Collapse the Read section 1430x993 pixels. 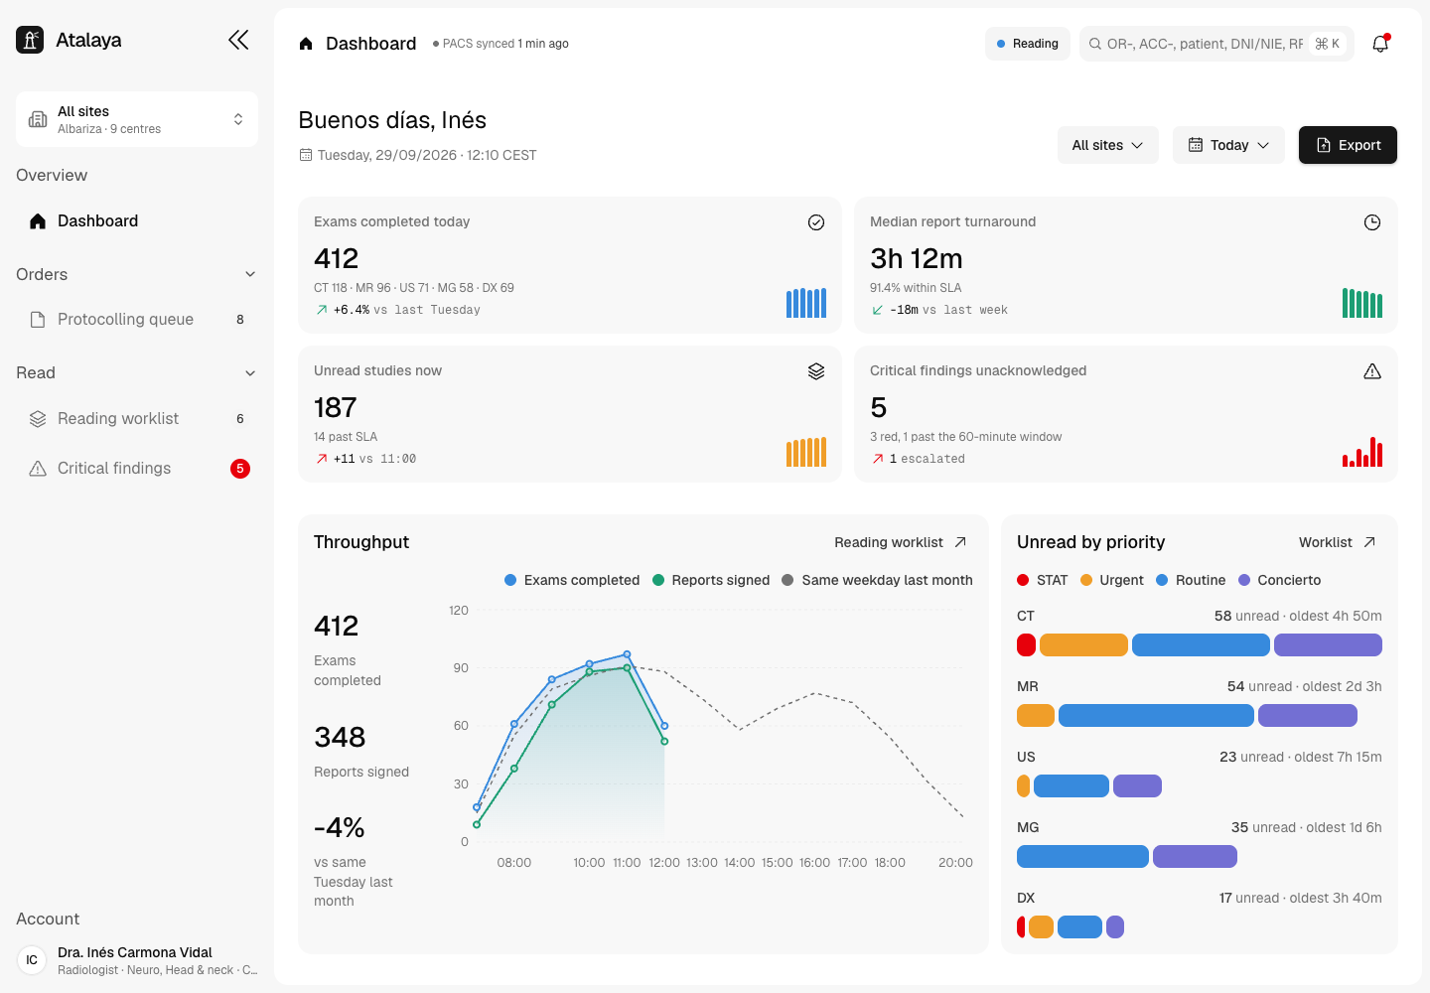(x=137, y=372)
